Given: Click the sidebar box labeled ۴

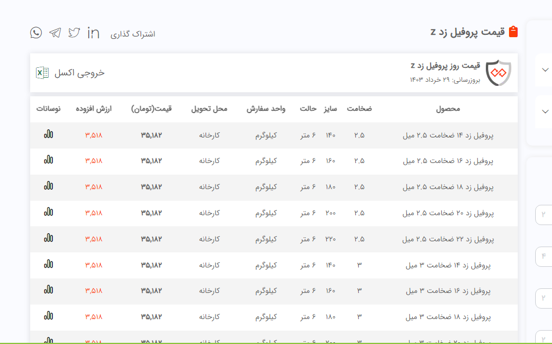Looking at the screenshot, I should 543,256.
